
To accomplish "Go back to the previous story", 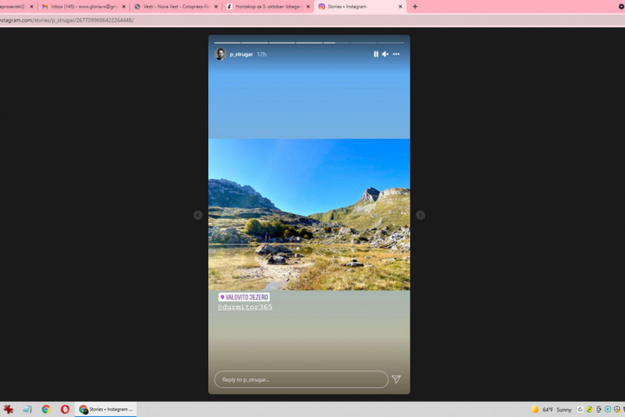I will pyautogui.click(x=198, y=215).
